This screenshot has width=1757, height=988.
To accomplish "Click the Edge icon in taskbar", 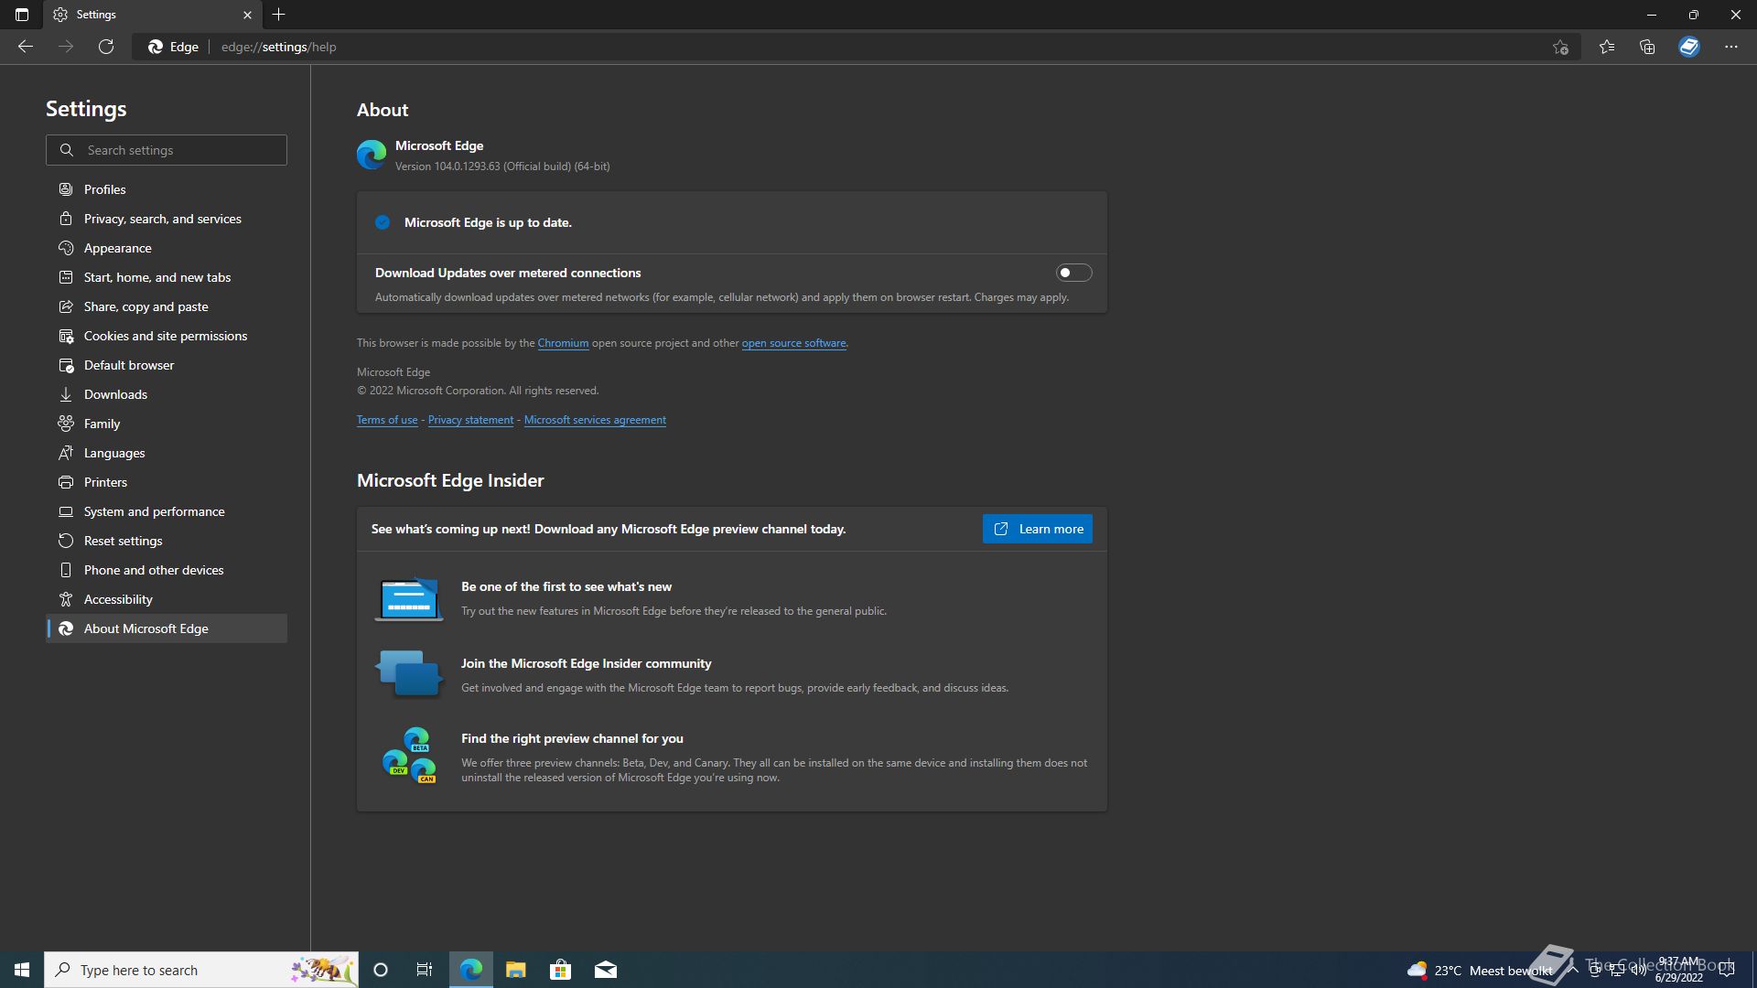I will coord(470,970).
